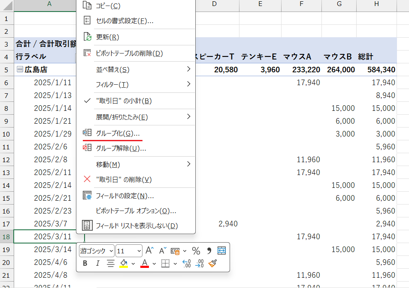The width and height of the screenshot is (409, 288).
Task: Click the increase font size icon
Action: pyautogui.click(x=149, y=251)
